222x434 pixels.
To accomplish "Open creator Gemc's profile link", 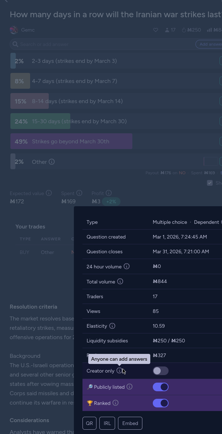I will click(x=28, y=30).
